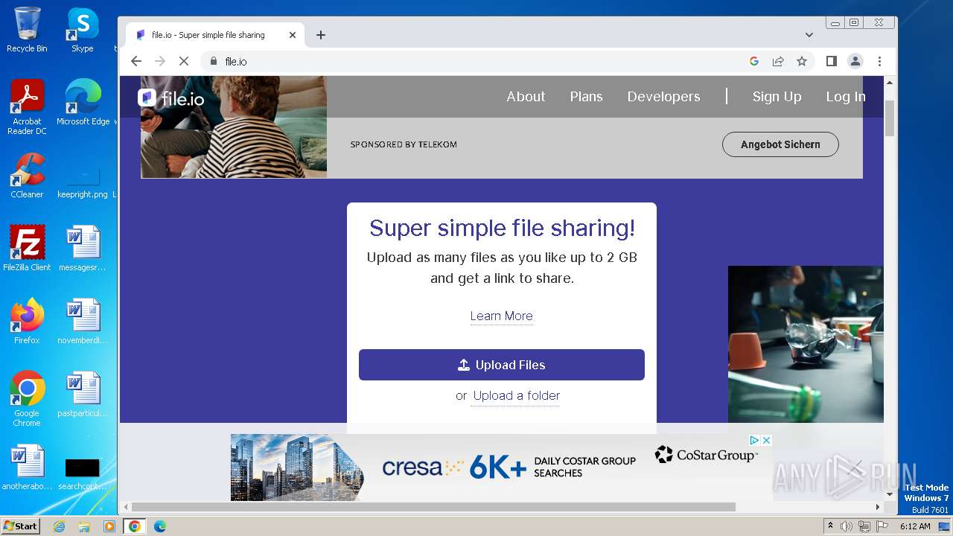The height and width of the screenshot is (536, 953).
Task: Open Internet Explorer from the taskbar
Action: [x=59, y=526]
